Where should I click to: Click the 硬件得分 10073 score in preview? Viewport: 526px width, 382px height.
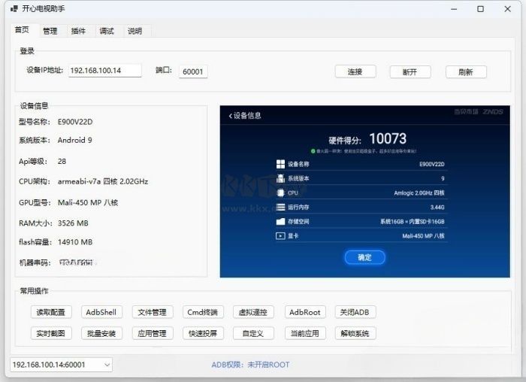[x=367, y=139]
